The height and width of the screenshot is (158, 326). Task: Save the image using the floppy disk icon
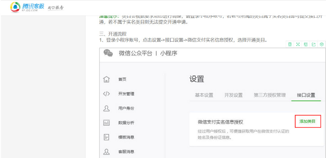(x=306, y=44)
